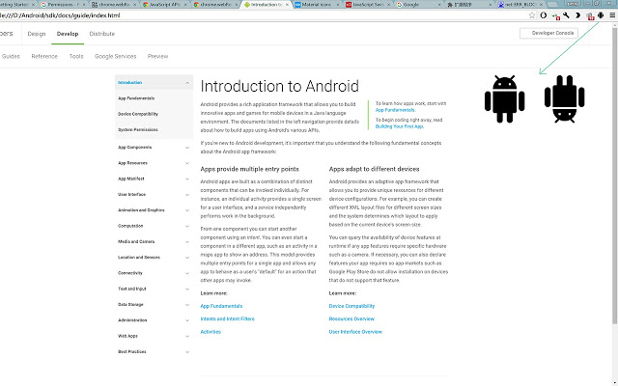Close the Introduction tab

point(287,5)
